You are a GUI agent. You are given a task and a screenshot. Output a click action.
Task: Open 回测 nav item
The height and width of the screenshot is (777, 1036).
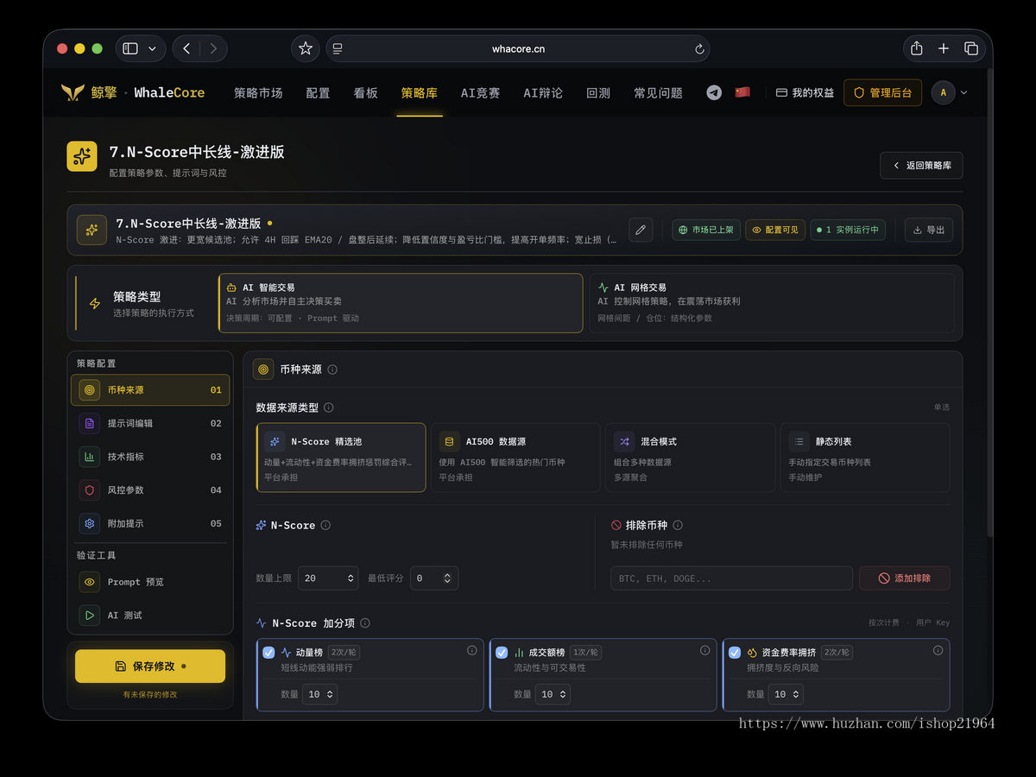598,92
